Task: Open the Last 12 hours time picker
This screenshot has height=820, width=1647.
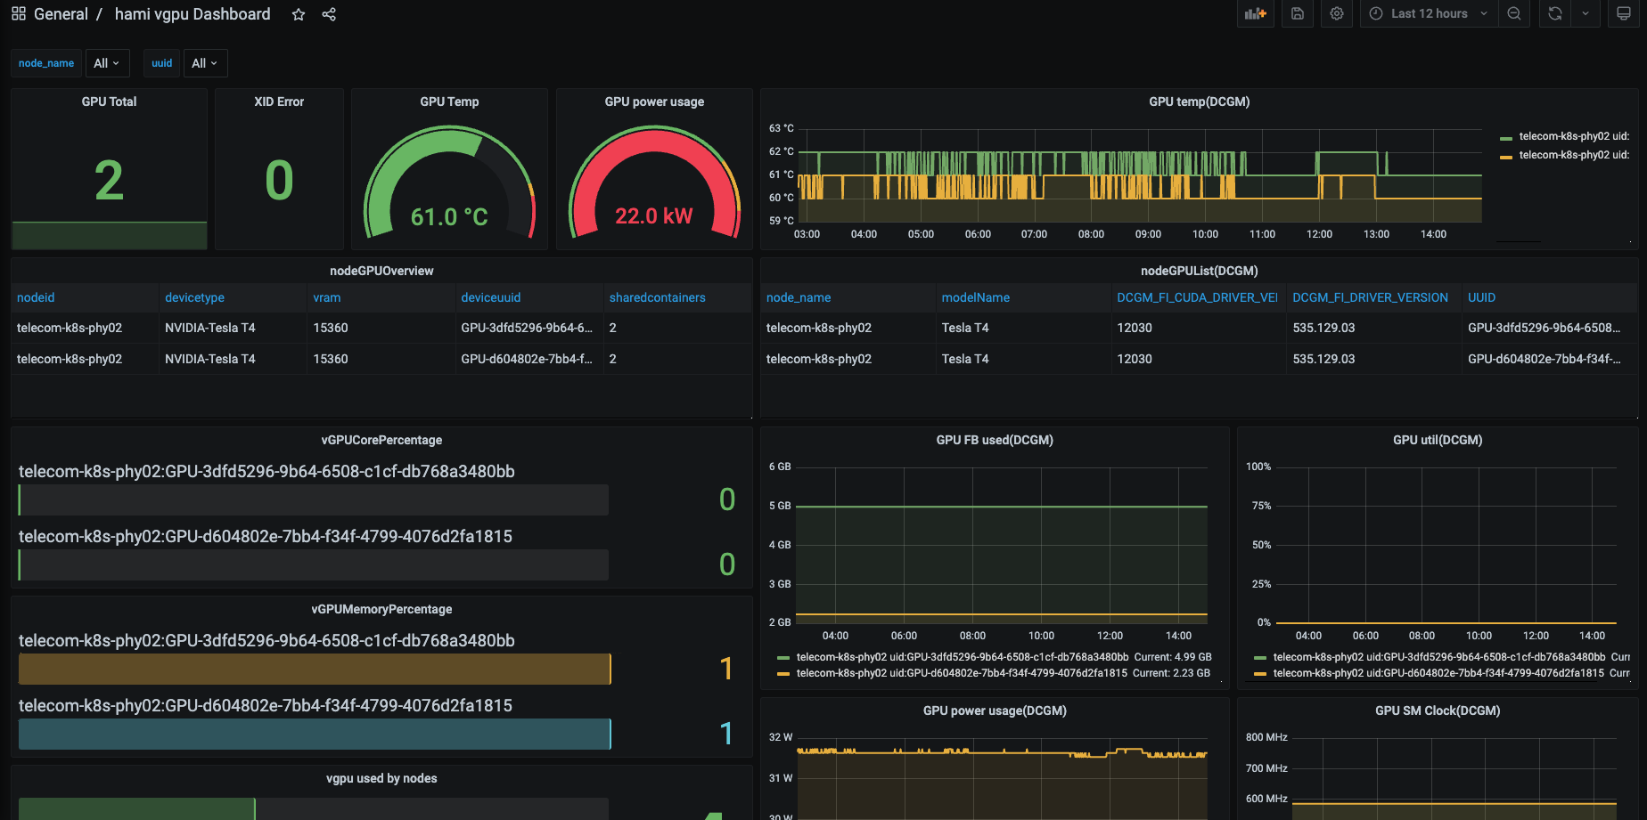Action: click(x=1429, y=14)
